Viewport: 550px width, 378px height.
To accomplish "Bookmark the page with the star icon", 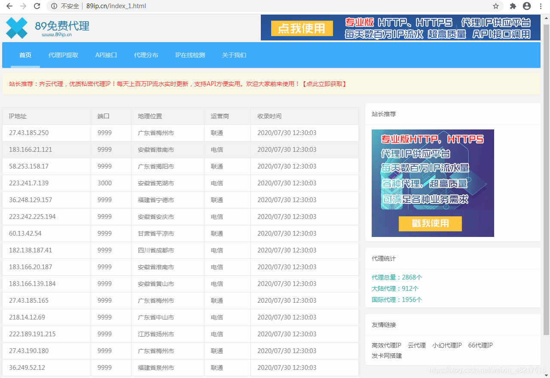I will [x=496, y=6].
